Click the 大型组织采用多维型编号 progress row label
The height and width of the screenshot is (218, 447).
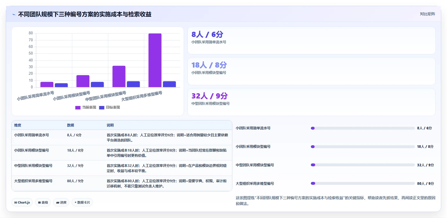click(255, 183)
